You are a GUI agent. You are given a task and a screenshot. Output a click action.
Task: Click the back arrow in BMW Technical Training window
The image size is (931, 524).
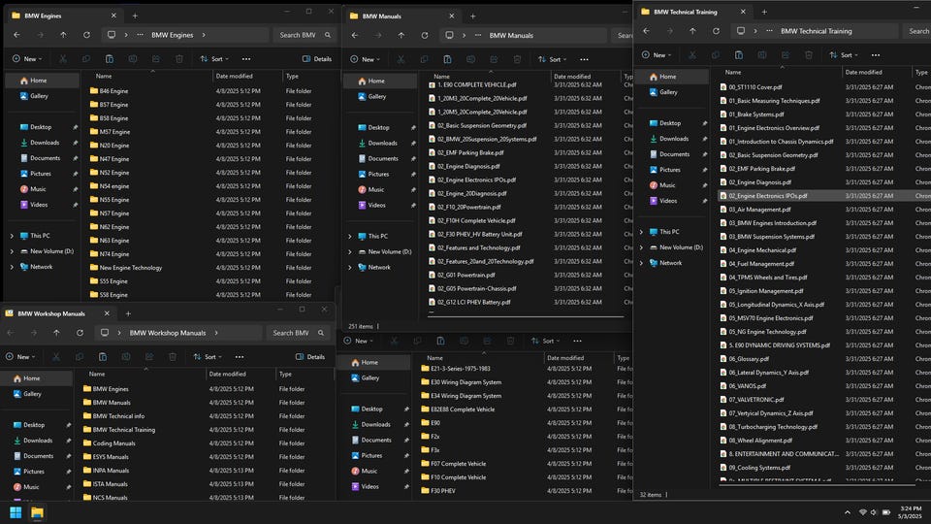click(646, 31)
